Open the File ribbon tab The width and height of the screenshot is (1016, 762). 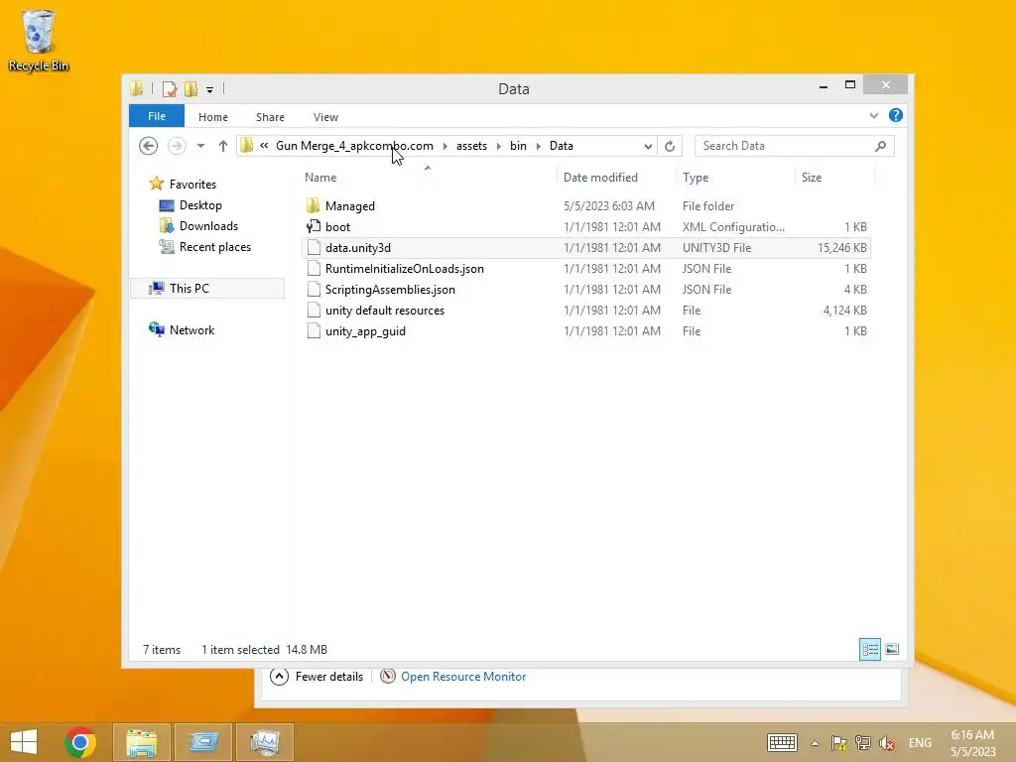pos(157,116)
